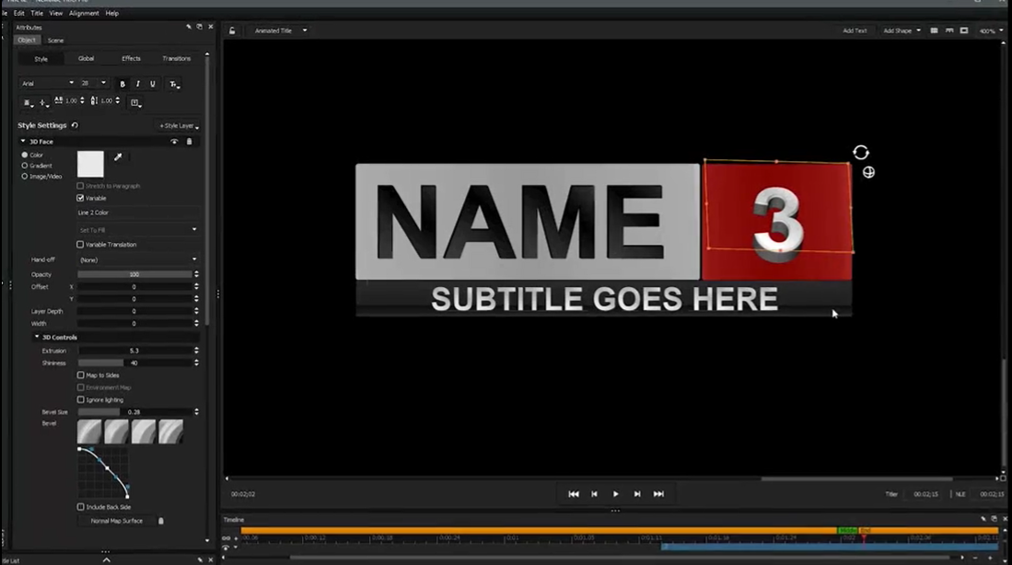Reset Style Settings with the revert icon
1012x565 pixels.
click(x=75, y=125)
